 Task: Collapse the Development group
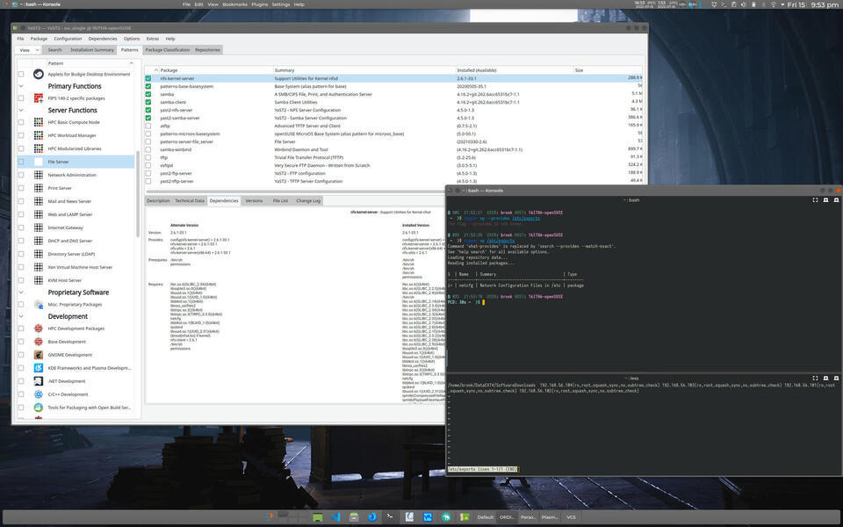(21, 316)
